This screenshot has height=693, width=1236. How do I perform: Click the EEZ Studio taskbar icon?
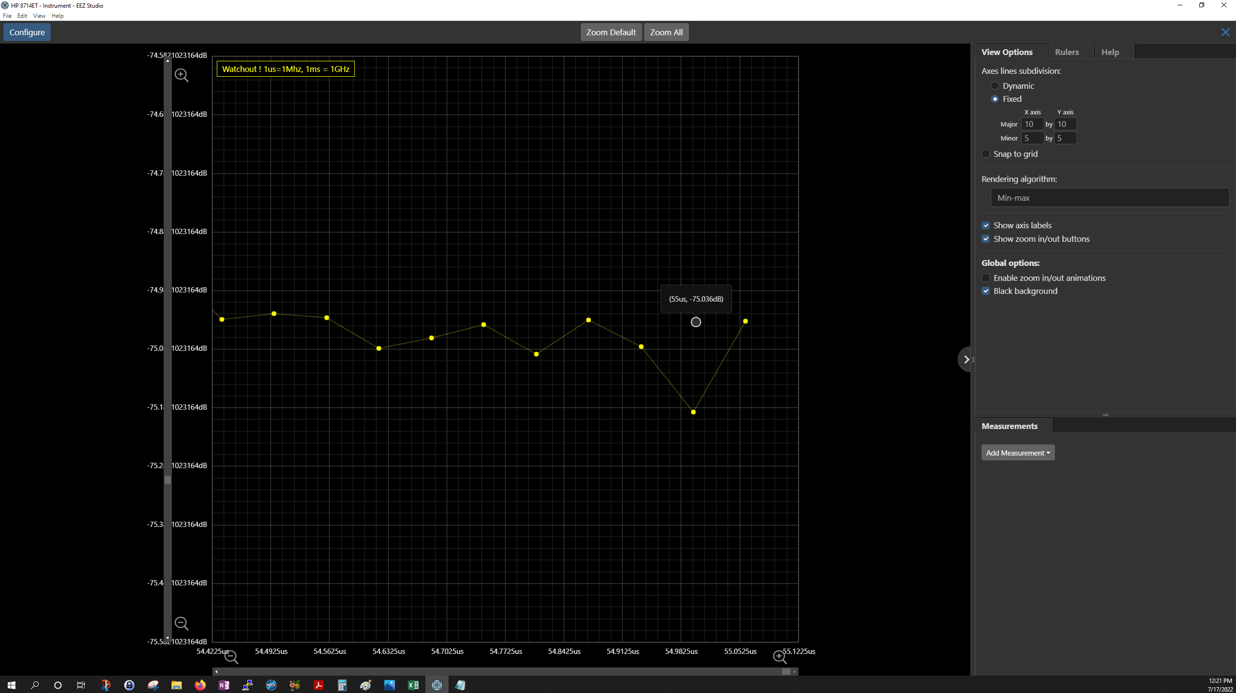(437, 685)
